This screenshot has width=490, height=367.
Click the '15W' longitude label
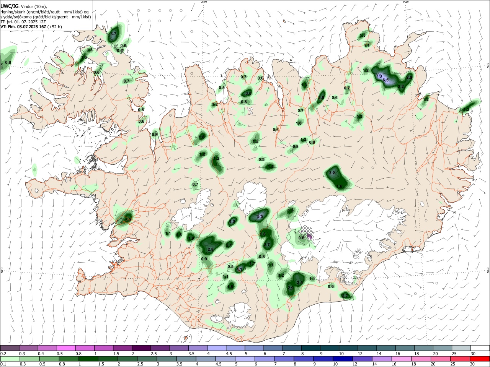pyautogui.click(x=405, y=2)
